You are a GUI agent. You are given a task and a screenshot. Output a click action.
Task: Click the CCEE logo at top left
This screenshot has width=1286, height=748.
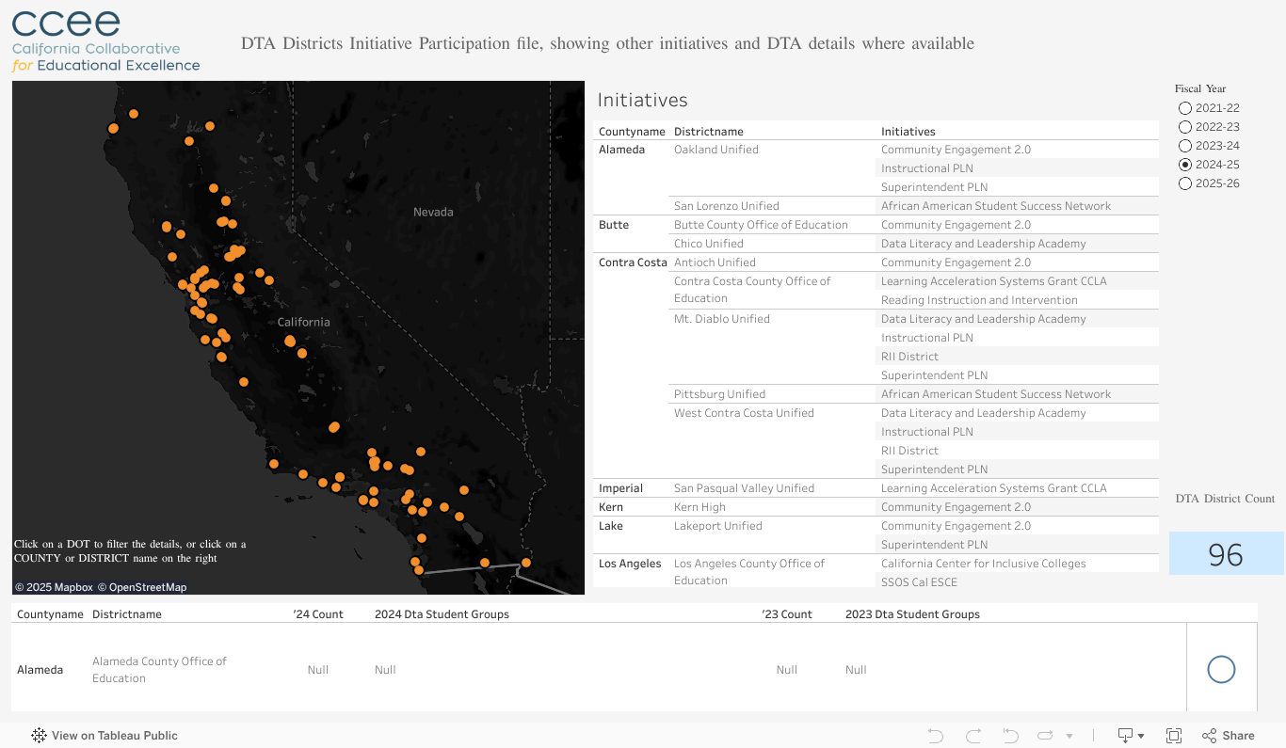coord(105,42)
